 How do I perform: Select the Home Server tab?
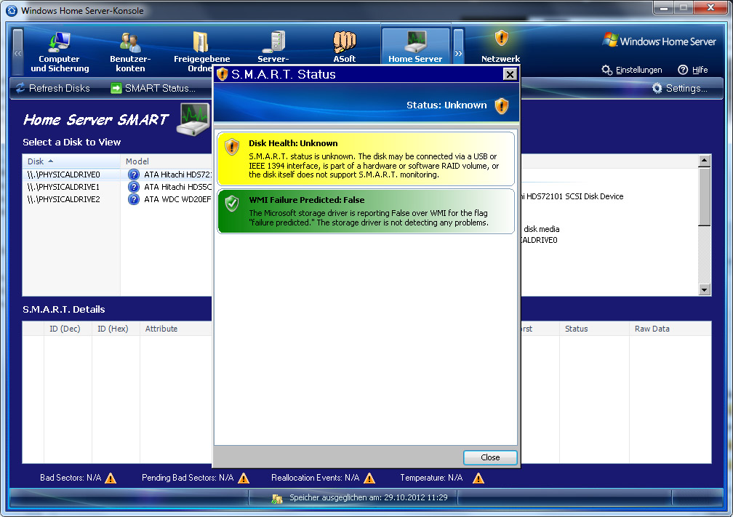point(415,47)
